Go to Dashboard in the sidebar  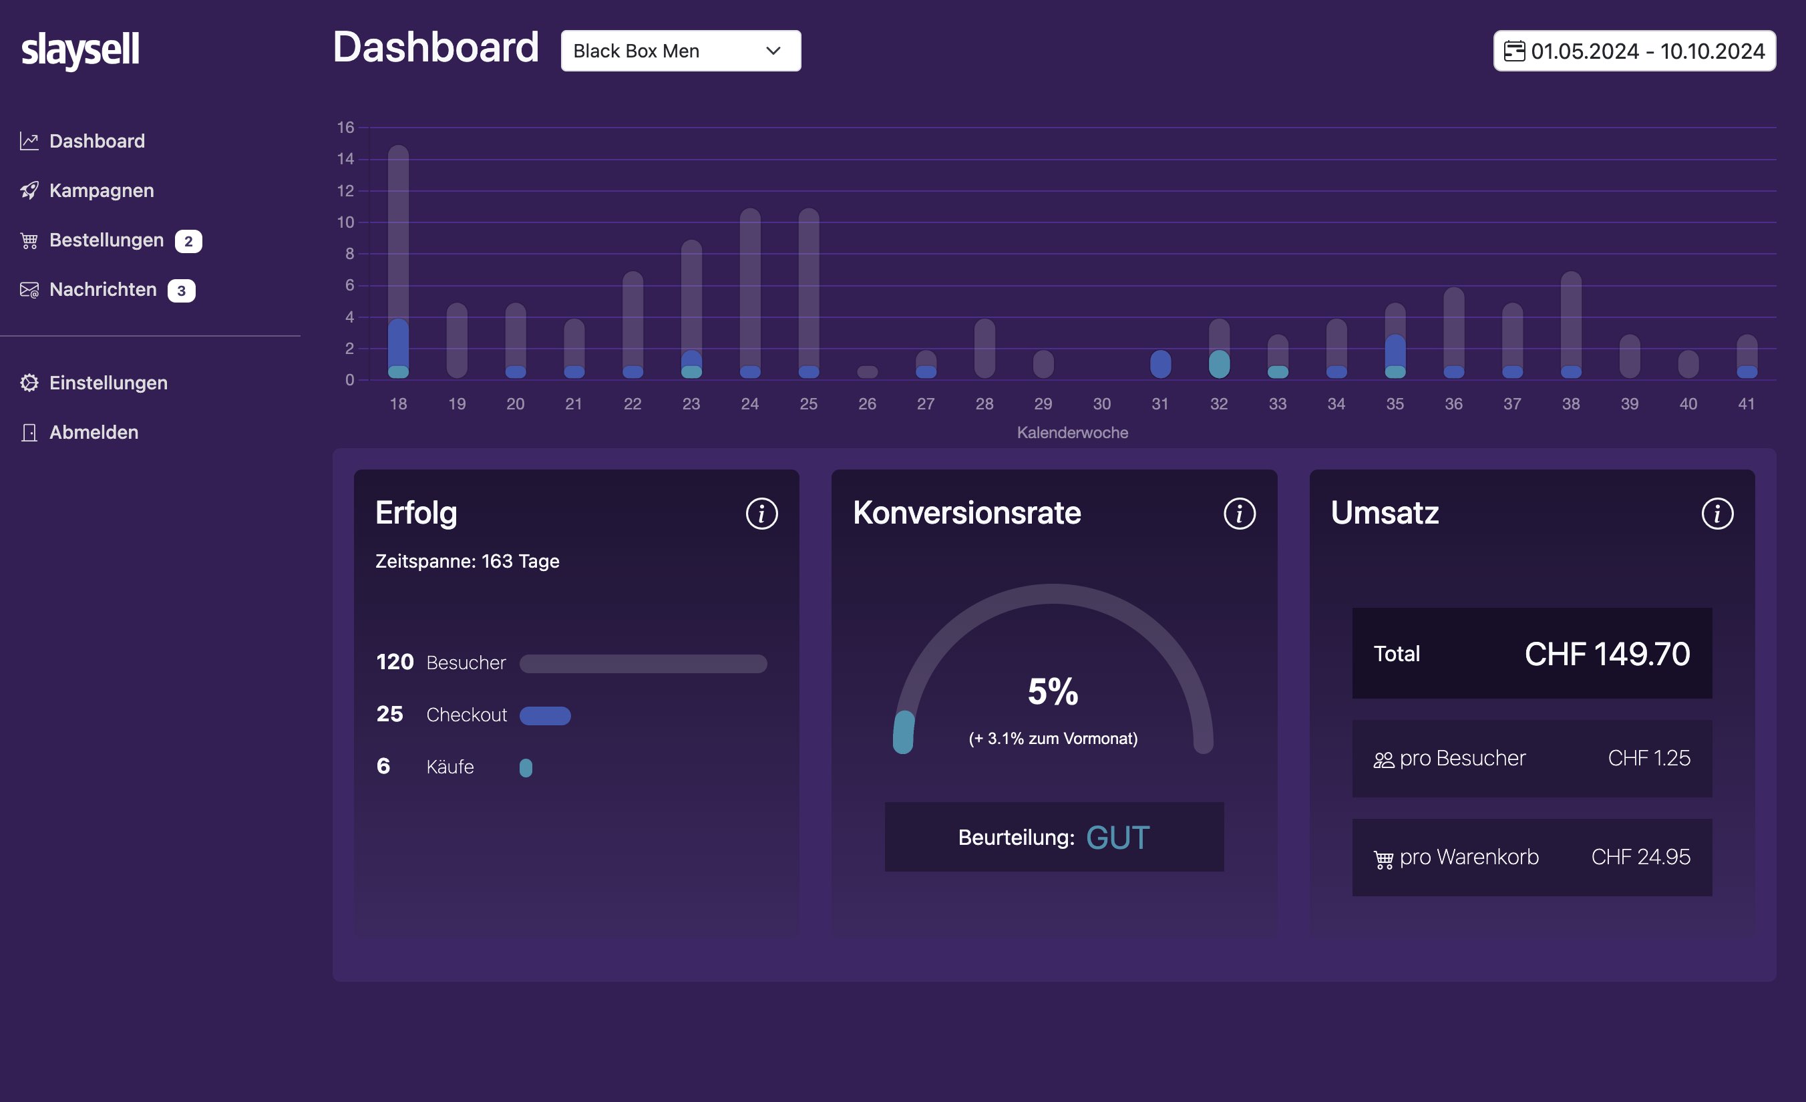[x=97, y=142]
